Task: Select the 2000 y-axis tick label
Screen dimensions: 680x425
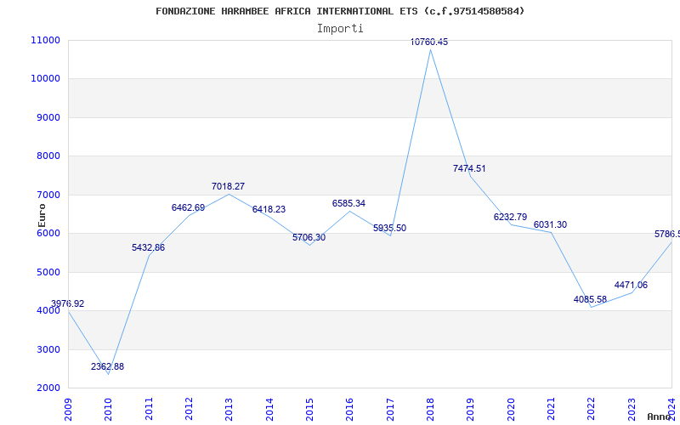Action: (48, 388)
